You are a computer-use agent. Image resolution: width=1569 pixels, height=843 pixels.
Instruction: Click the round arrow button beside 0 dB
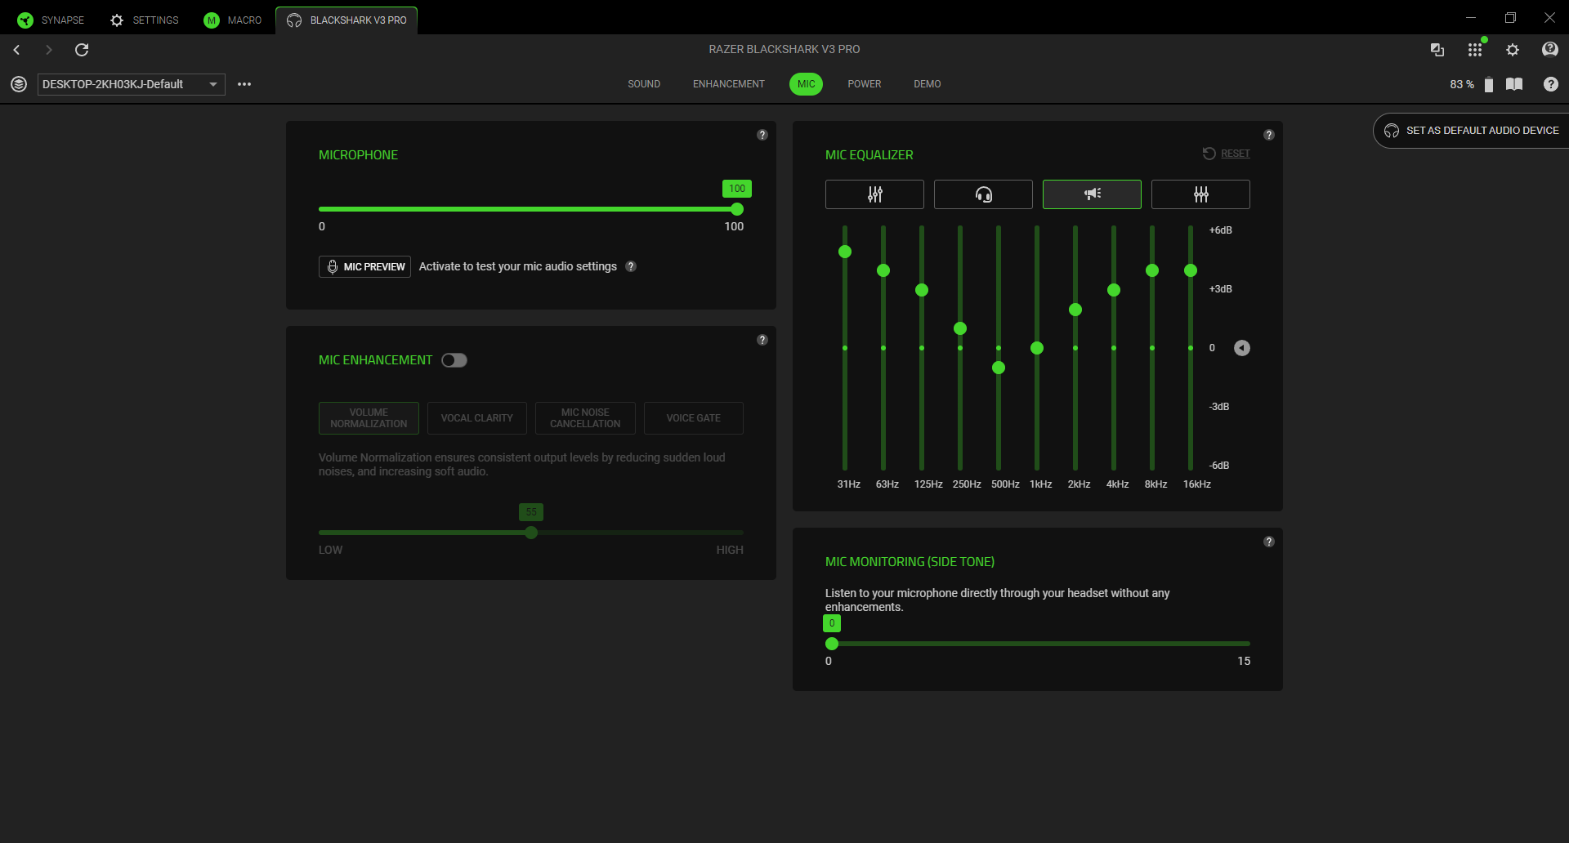tap(1241, 348)
